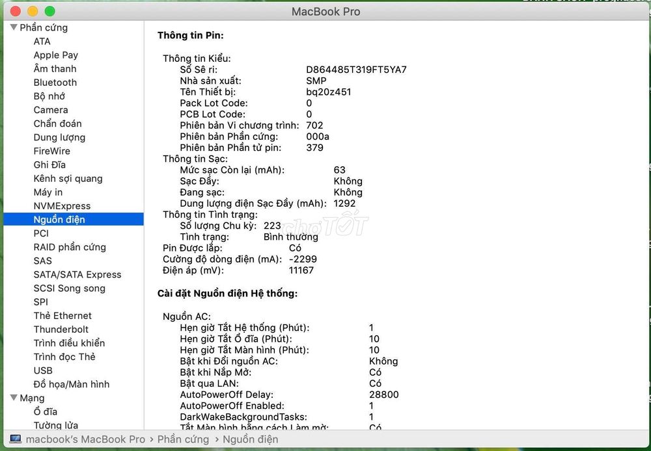Click Mạng section header label
The image size is (651, 451).
(x=32, y=398)
